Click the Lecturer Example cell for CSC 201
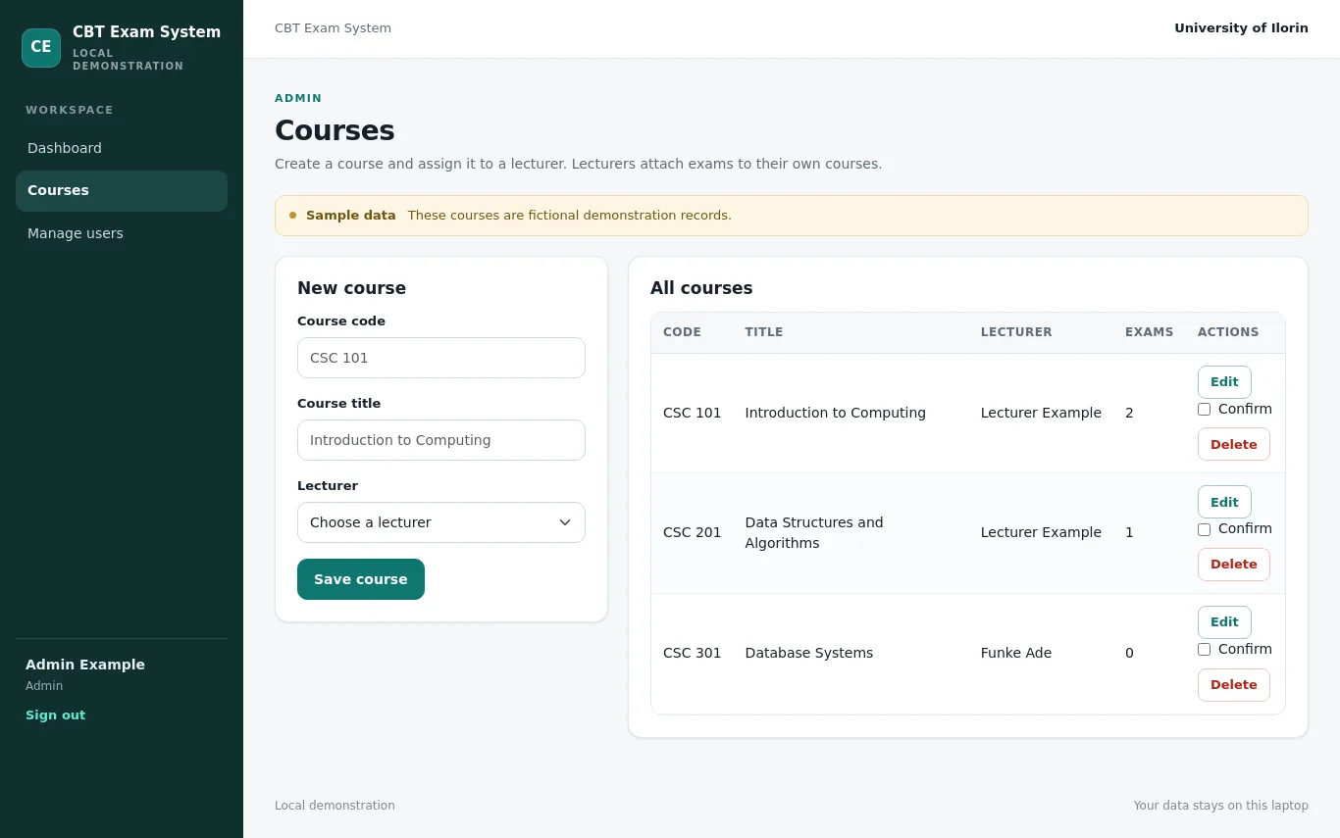Viewport: 1340px width, 838px height. [1041, 532]
